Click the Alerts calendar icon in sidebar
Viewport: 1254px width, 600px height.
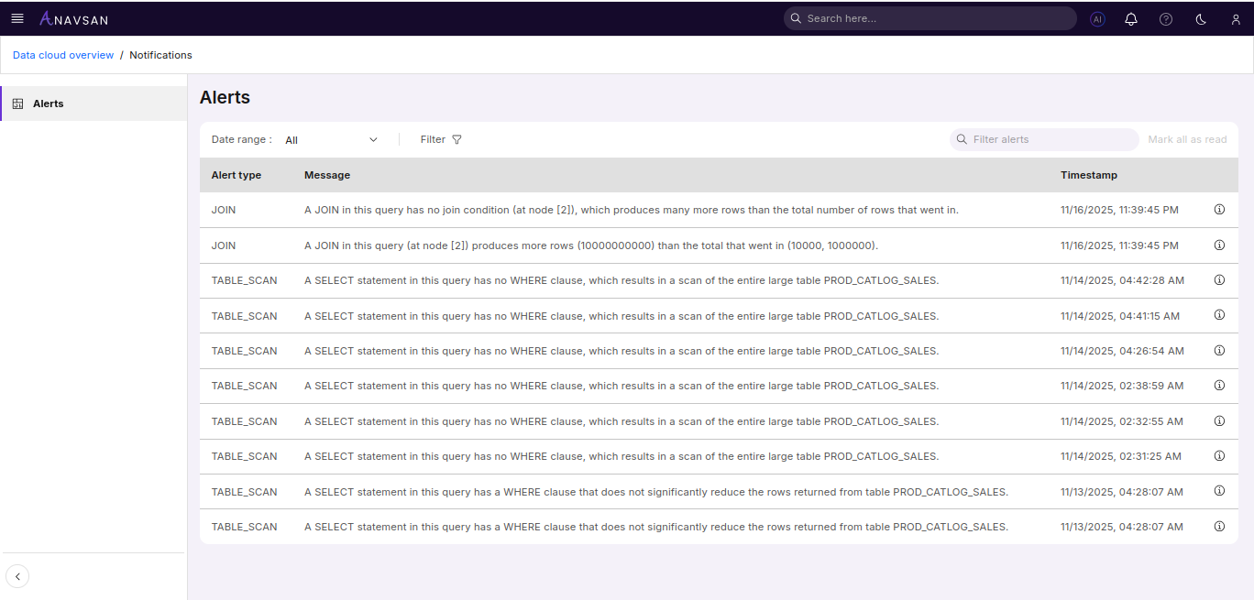point(18,103)
